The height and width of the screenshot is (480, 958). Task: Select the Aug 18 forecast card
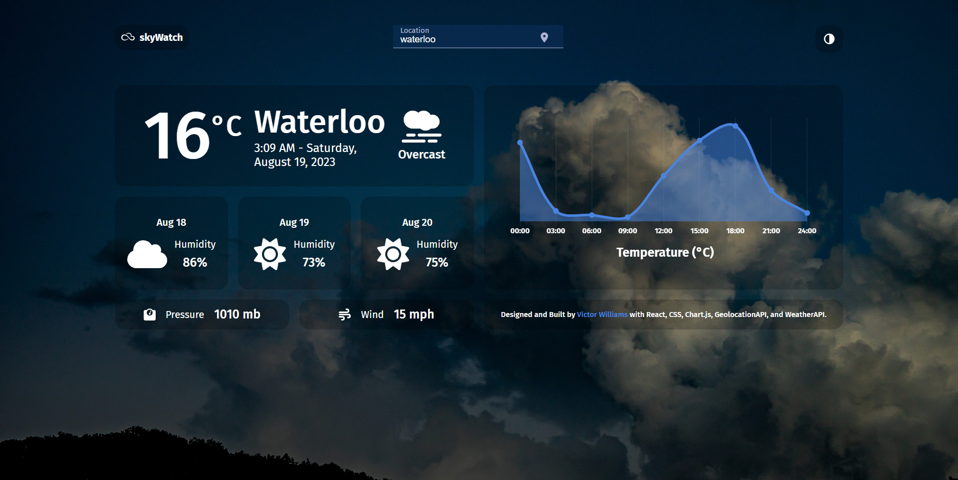click(x=171, y=243)
